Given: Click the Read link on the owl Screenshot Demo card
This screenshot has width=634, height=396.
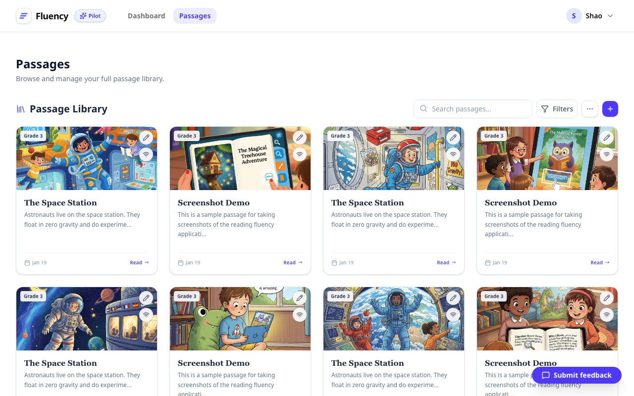Looking at the screenshot, I should tap(600, 263).
